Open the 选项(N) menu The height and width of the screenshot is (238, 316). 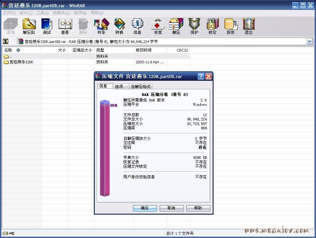80,13
